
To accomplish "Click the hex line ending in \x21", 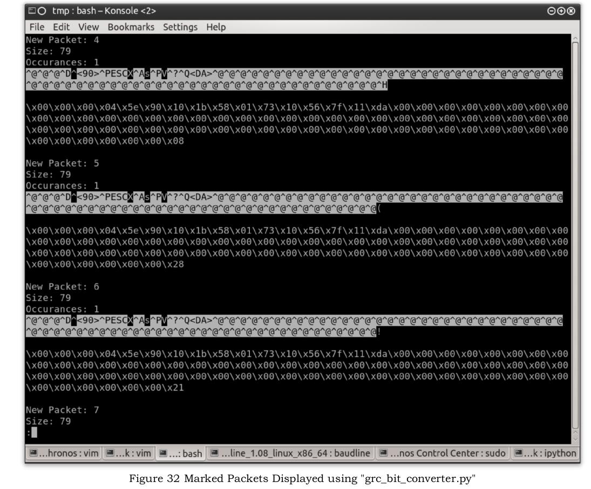I will (105, 388).
